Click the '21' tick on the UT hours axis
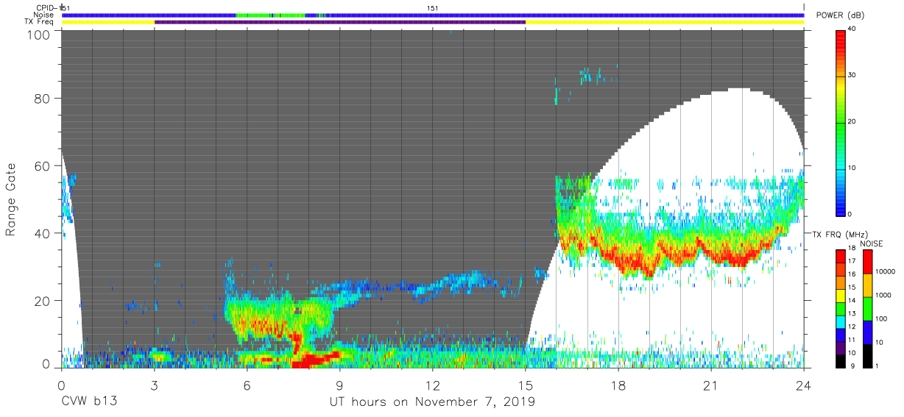Image resolution: width=904 pixels, height=417 pixels. pos(711,385)
